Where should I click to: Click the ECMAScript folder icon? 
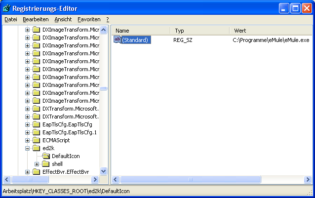[37, 140]
